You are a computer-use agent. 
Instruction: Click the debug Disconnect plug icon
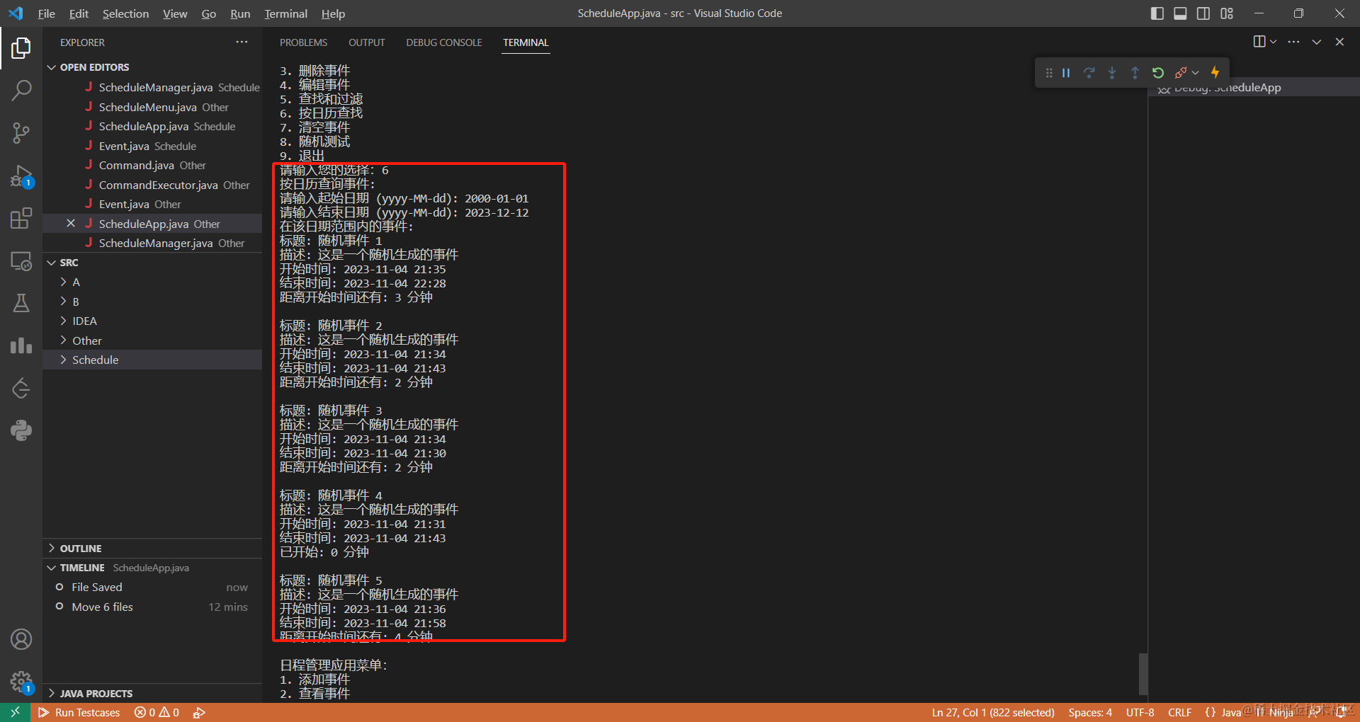1180,73
